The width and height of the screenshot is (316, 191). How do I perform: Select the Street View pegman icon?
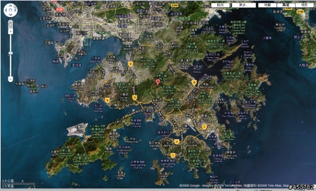(10, 25)
